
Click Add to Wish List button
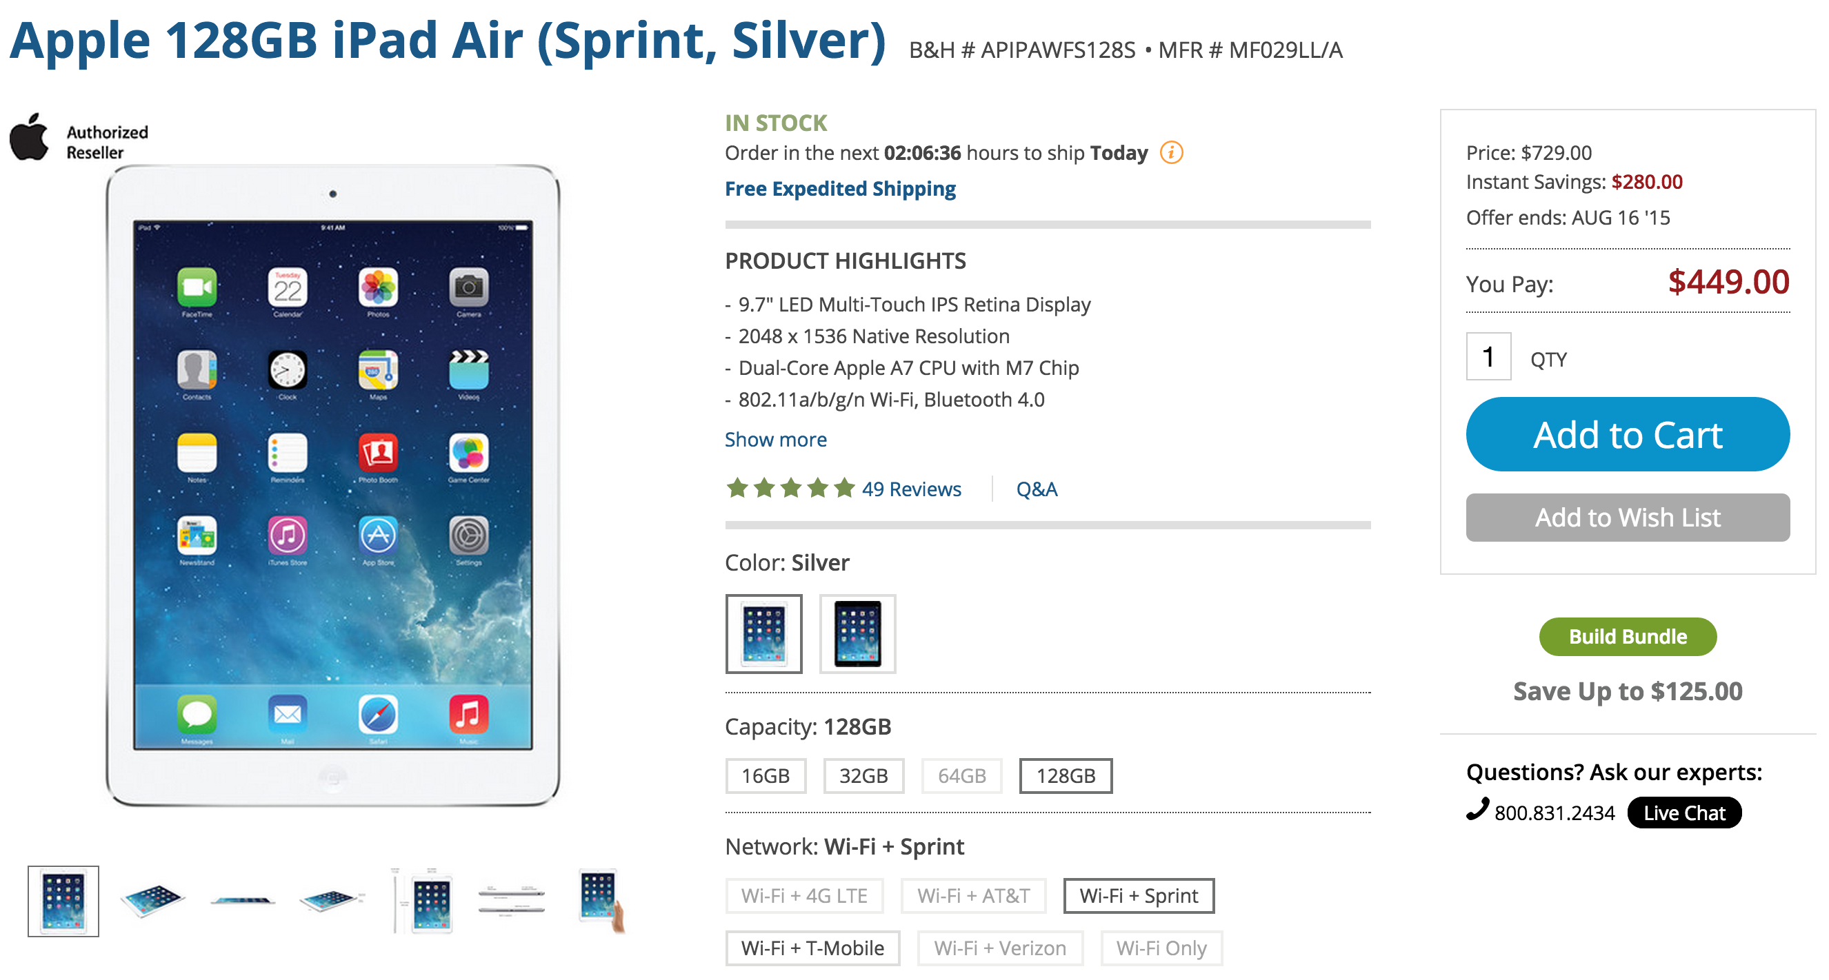point(1627,517)
